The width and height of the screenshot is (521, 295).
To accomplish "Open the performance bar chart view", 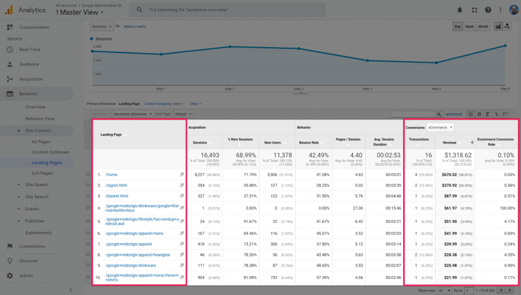I will (488, 114).
